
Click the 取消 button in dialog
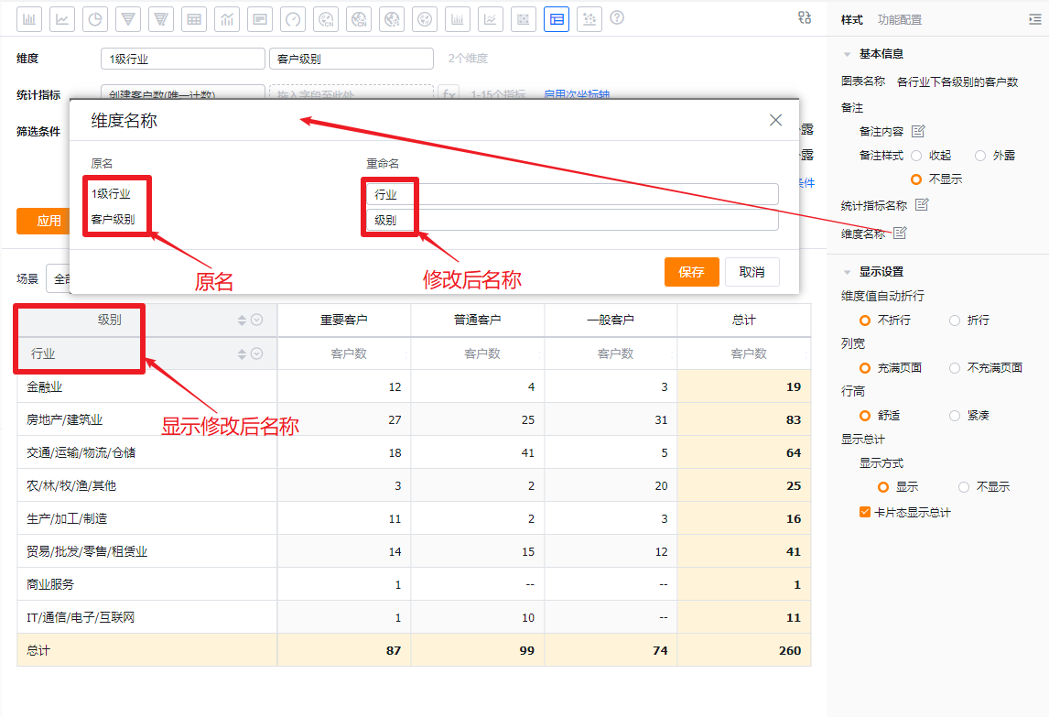tap(752, 272)
